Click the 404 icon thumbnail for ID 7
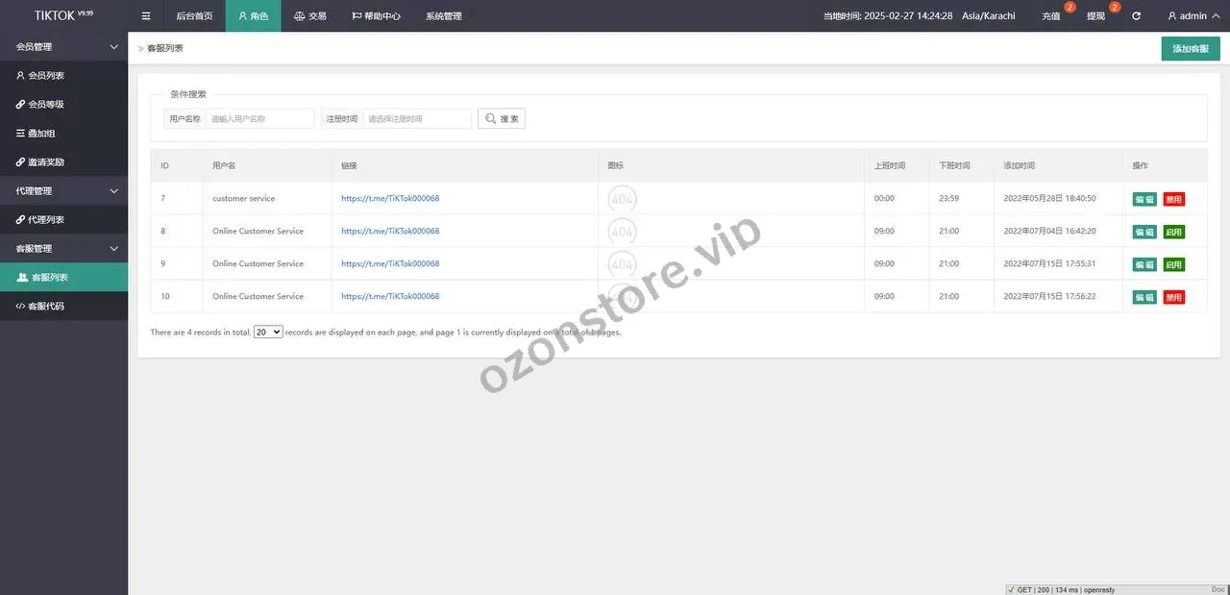Viewport: 1230px width, 595px height. tap(623, 199)
